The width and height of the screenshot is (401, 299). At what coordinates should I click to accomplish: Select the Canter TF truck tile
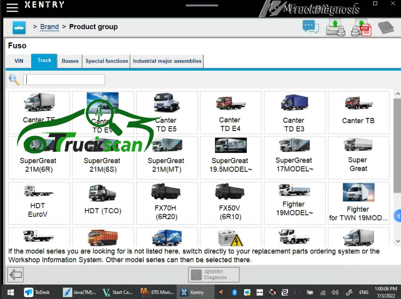point(39,112)
